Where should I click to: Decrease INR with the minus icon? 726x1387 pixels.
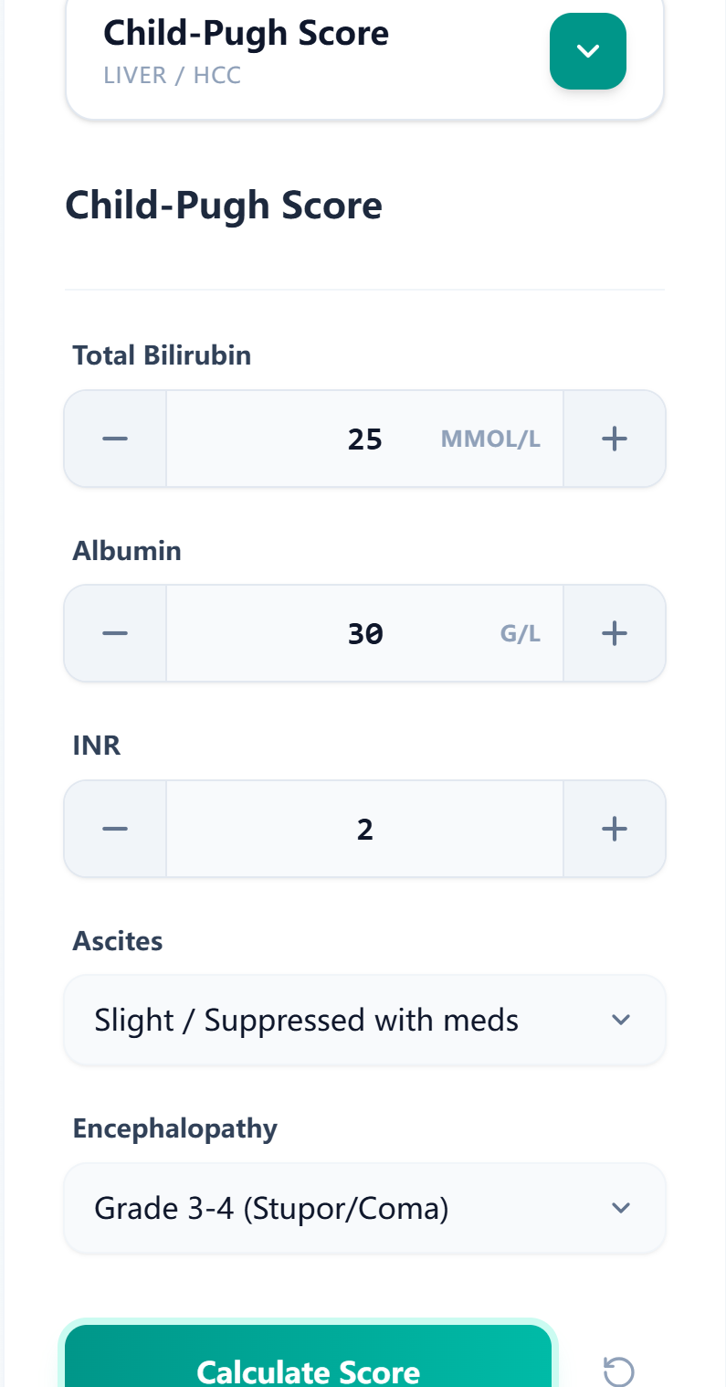(x=114, y=829)
